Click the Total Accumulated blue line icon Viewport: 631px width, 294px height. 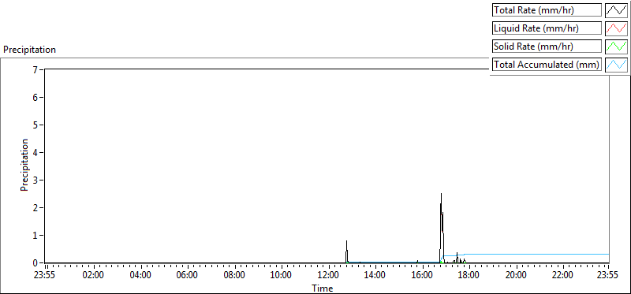(617, 65)
